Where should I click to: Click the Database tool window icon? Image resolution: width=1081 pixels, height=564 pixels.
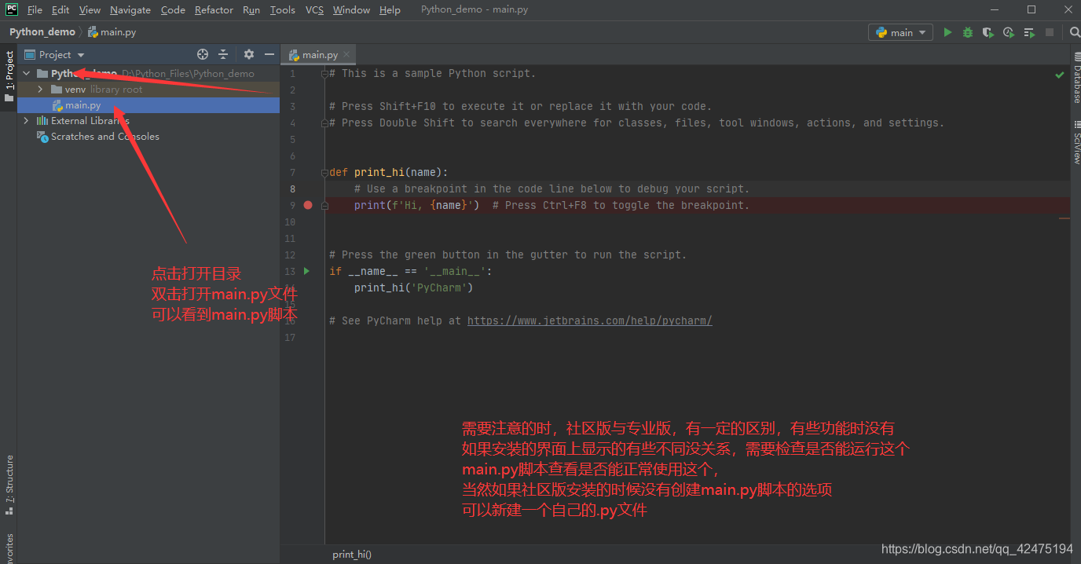tap(1076, 57)
